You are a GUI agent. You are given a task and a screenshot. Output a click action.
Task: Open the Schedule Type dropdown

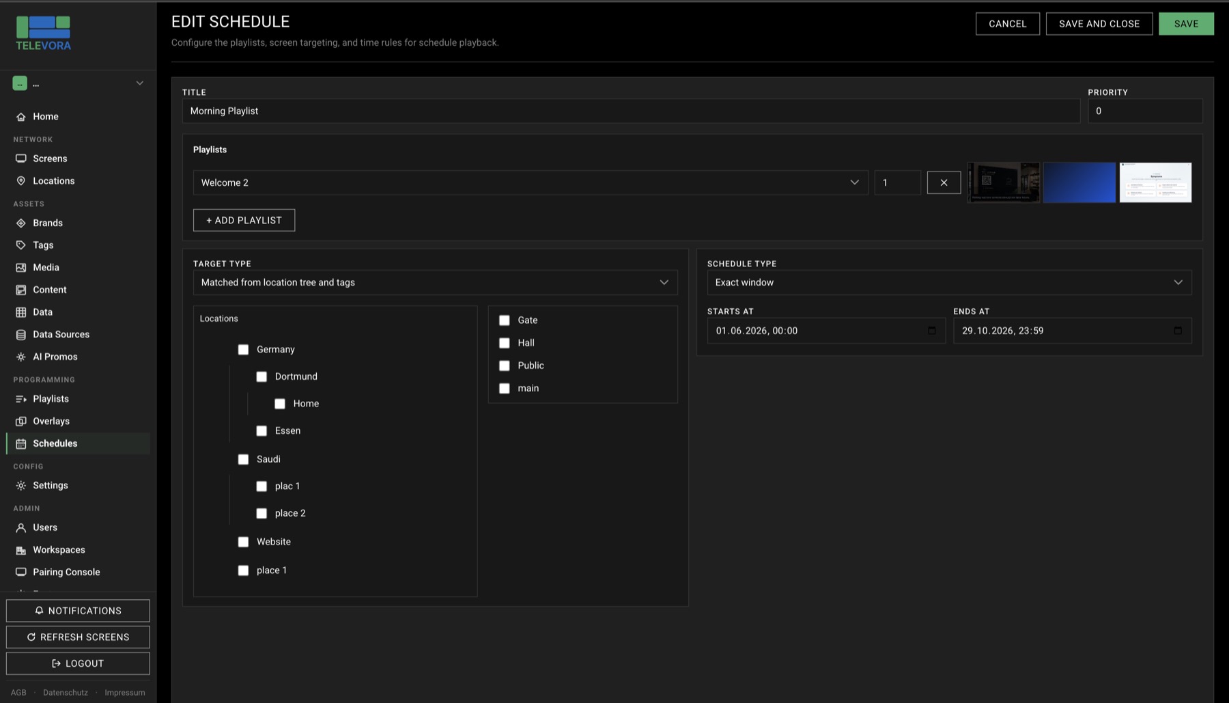tap(949, 282)
